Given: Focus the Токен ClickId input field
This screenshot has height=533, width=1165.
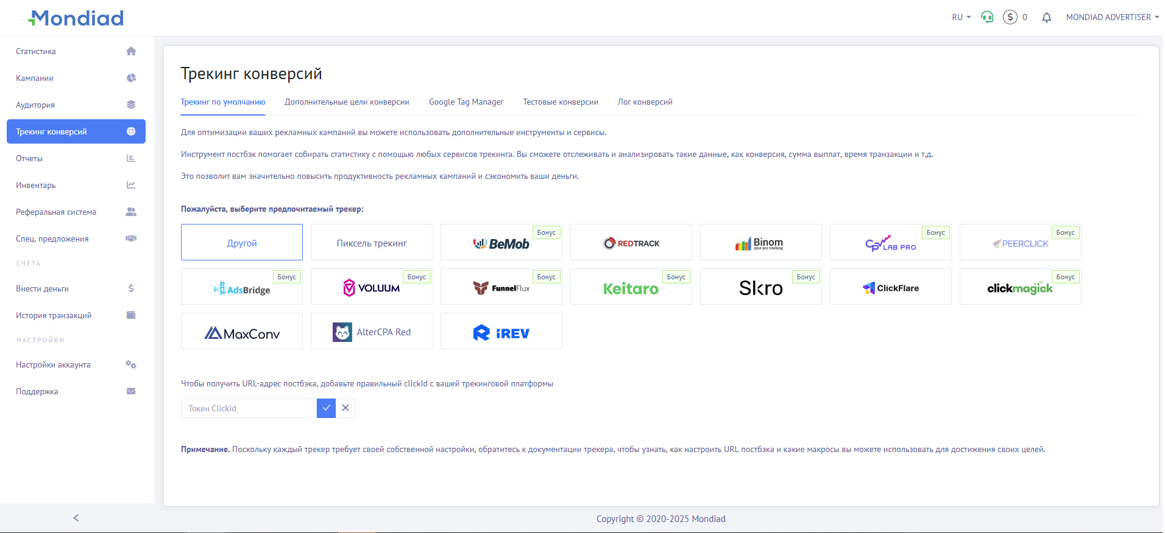Looking at the screenshot, I should click(249, 408).
